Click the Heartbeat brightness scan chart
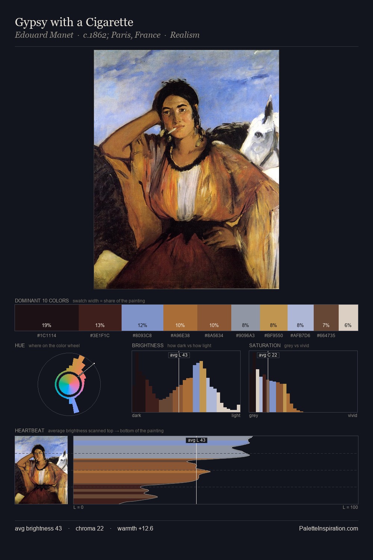This screenshot has width=373, height=560. (216, 470)
